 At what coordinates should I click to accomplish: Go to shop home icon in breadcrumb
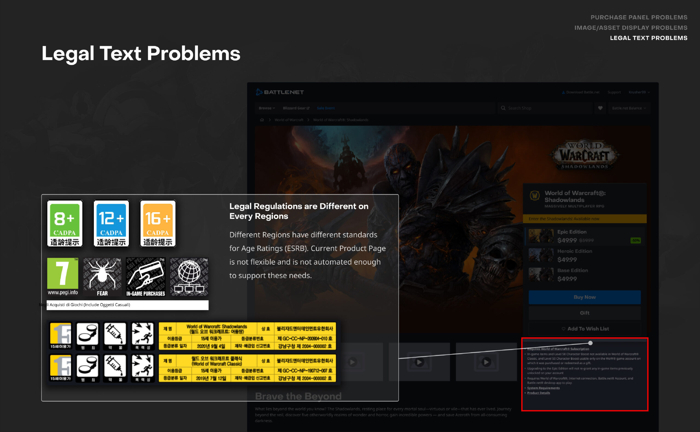(x=262, y=120)
